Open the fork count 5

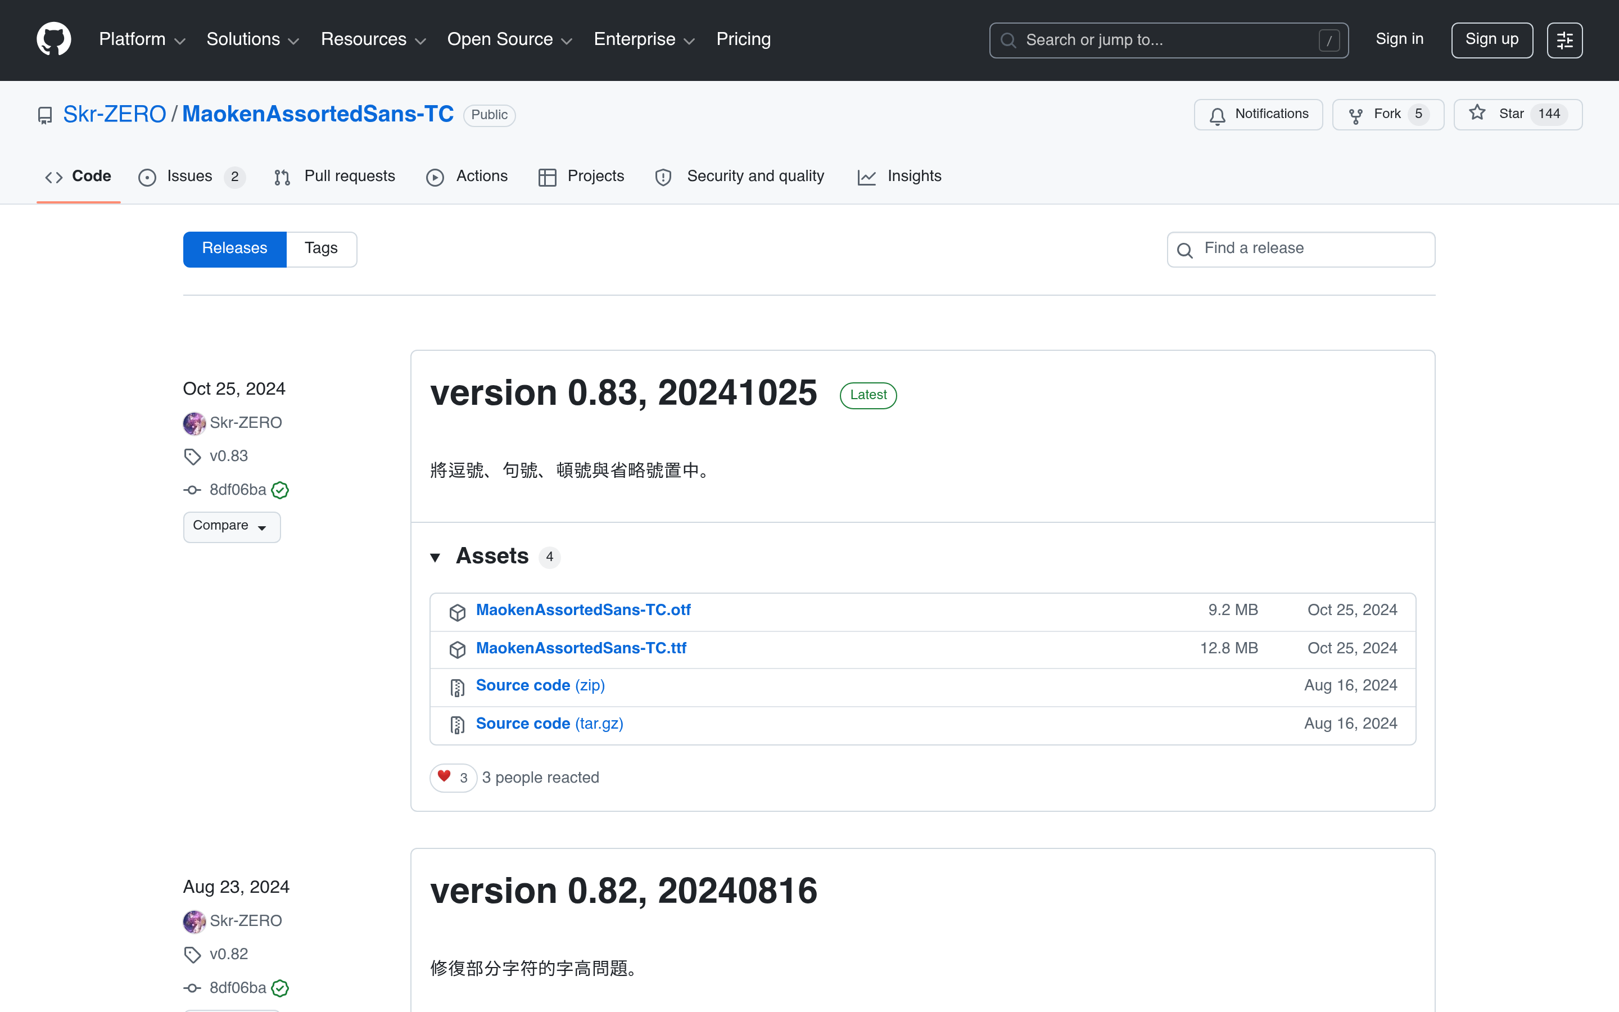click(x=1418, y=115)
